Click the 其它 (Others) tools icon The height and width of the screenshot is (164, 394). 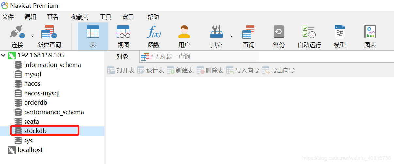point(217,32)
